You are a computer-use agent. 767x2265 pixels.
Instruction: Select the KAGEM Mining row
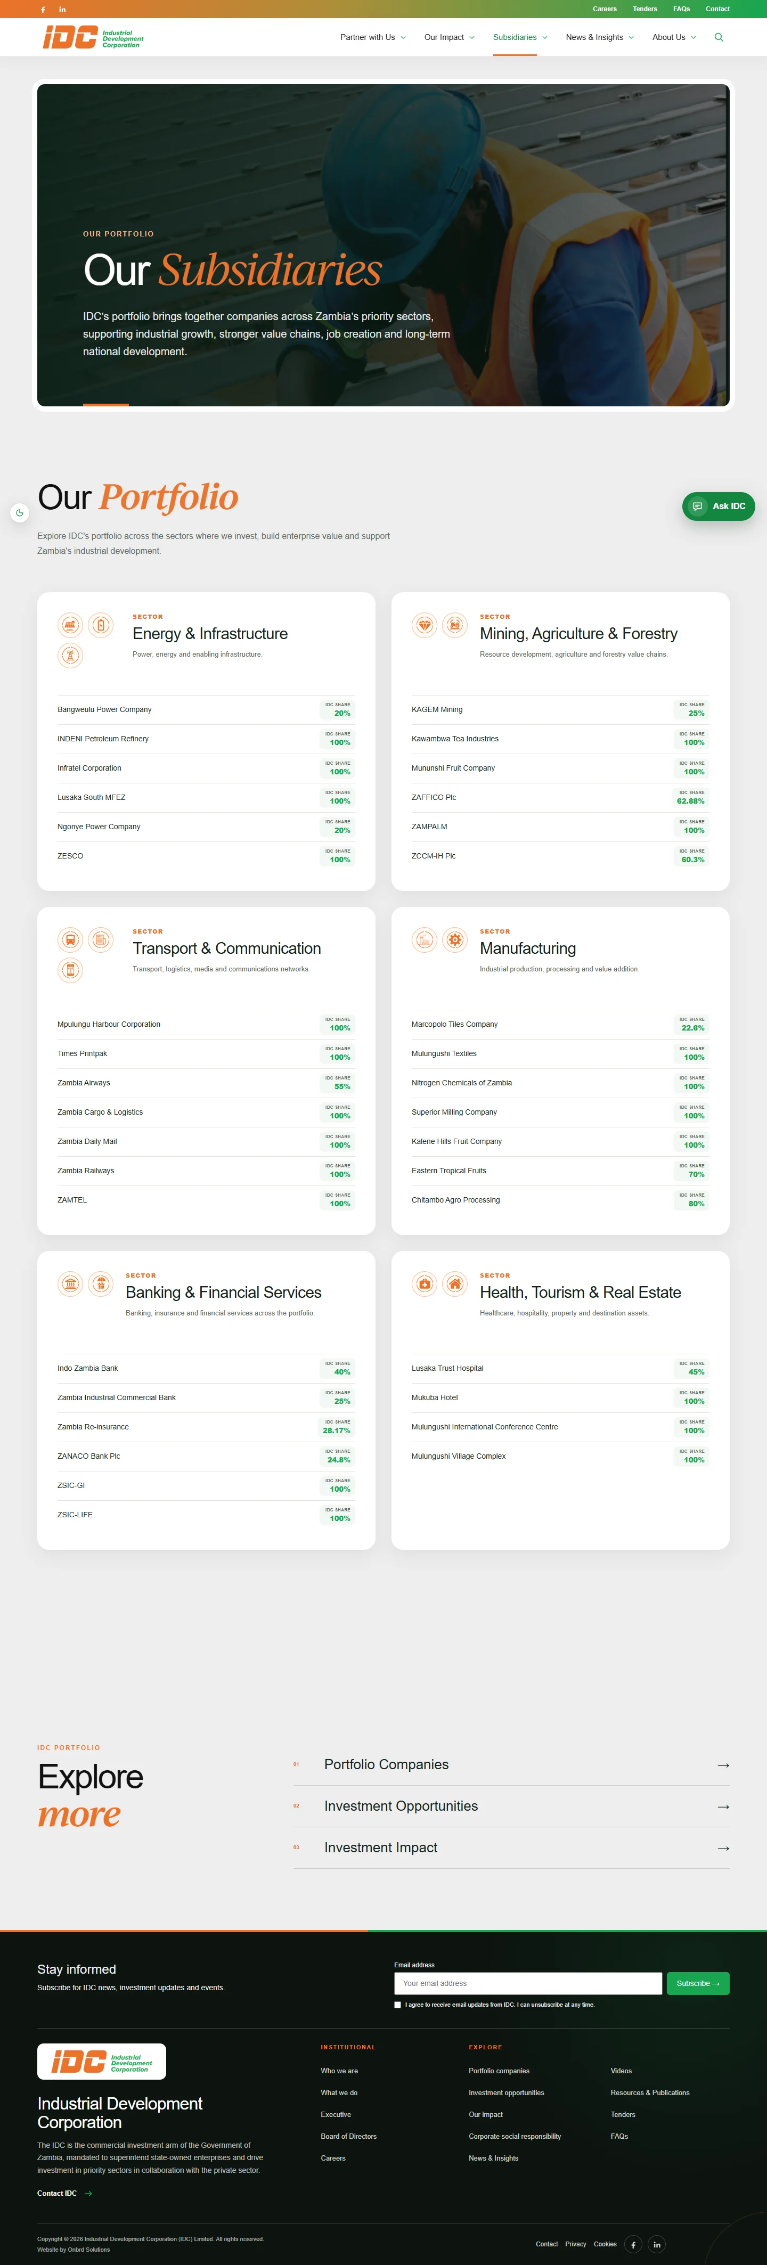point(560,709)
